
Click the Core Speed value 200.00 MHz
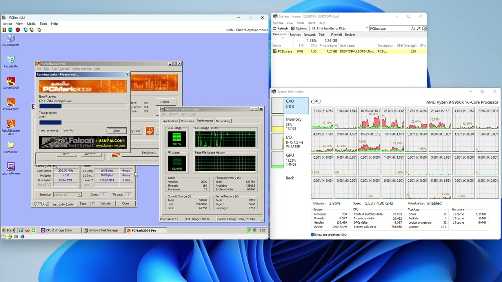point(65,171)
